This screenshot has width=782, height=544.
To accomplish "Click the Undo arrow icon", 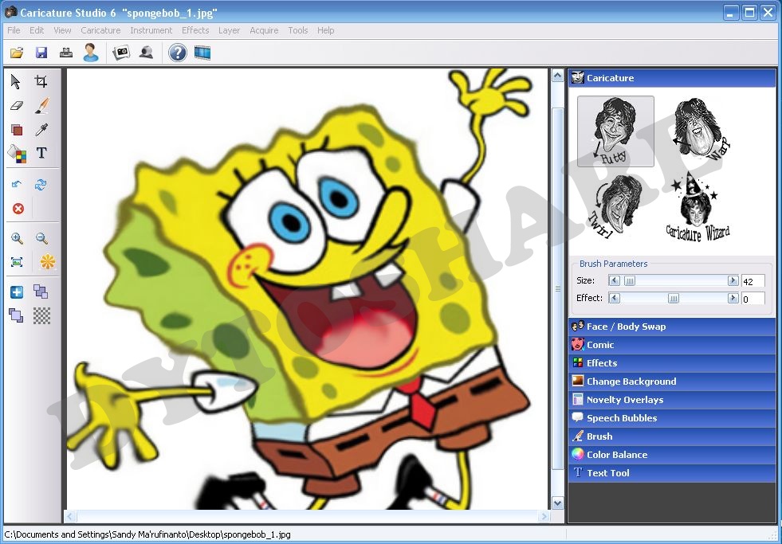I will click(17, 184).
